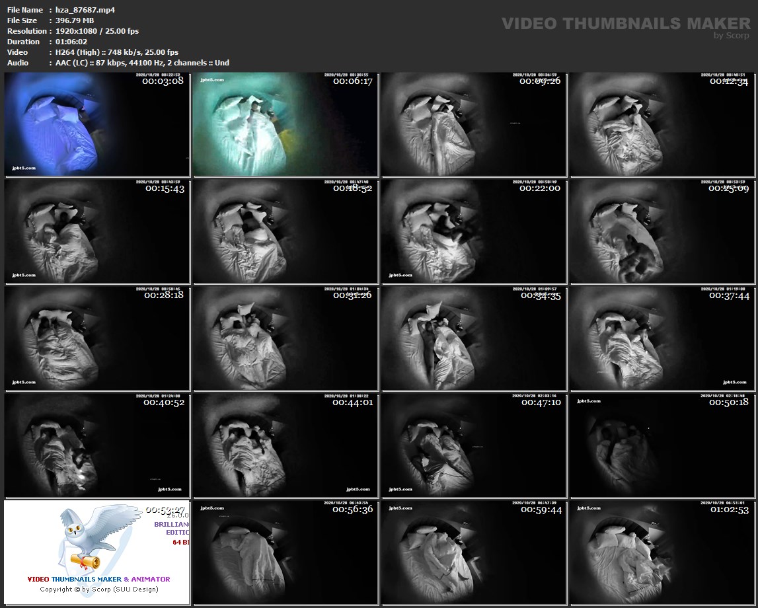Choose the frame timestamped 00:47:10
The height and width of the screenshot is (608, 758).
(x=474, y=445)
